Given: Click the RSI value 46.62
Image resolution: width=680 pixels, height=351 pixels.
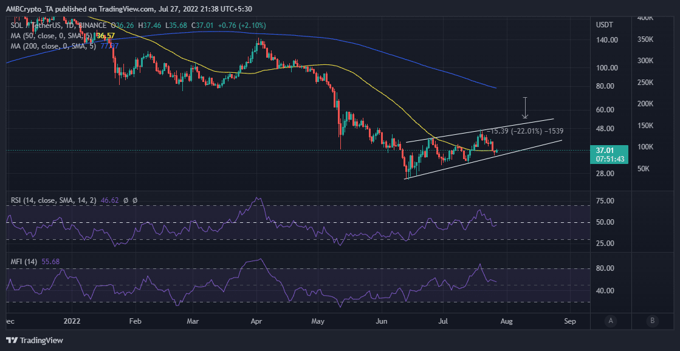Looking at the screenshot, I should 109,200.
